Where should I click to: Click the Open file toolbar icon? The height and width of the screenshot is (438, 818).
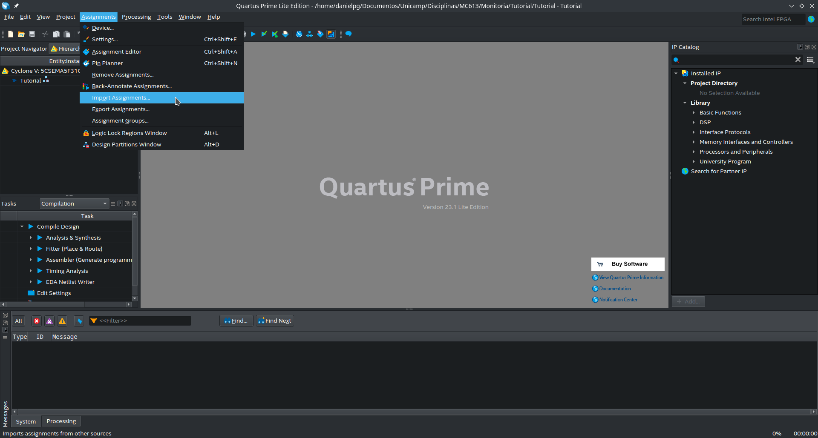[21, 34]
